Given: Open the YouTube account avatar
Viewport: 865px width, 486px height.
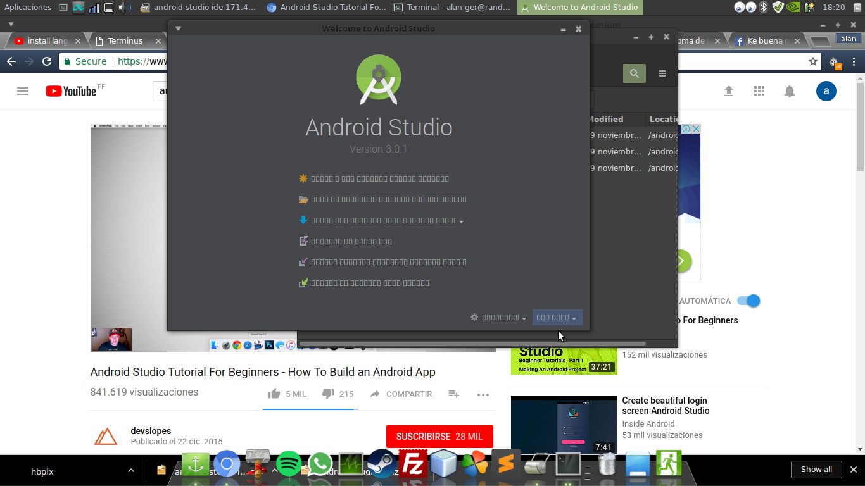Looking at the screenshot, I should pos(826,91).
